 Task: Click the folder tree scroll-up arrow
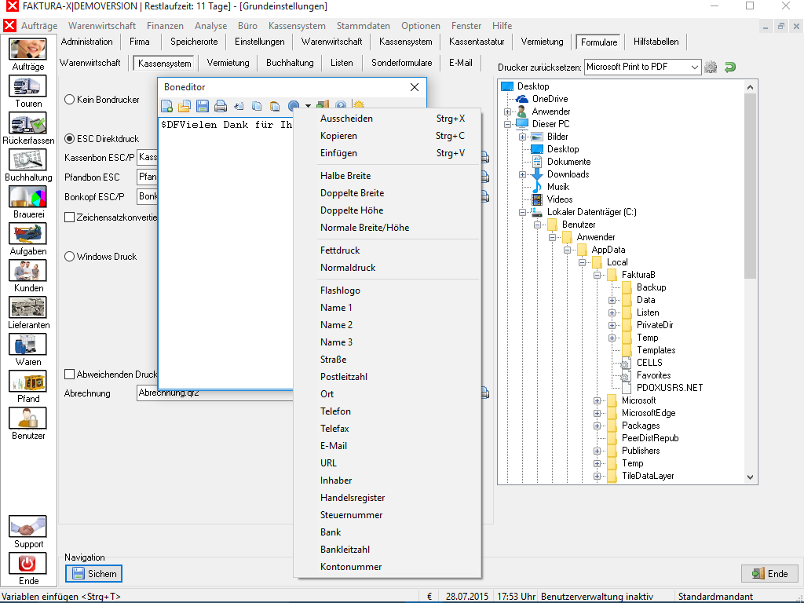(x=750, y=87)
